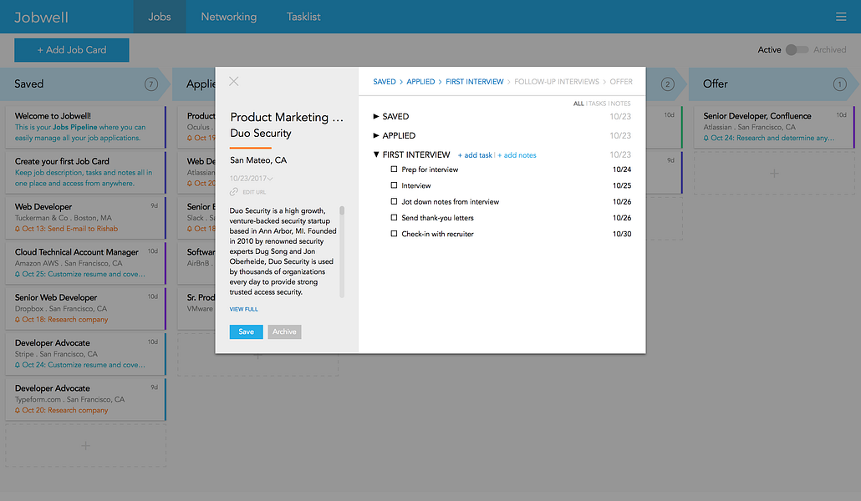Check the Prep for interview task
Viewport: 861px width, 501px height.
click(394, 170)
